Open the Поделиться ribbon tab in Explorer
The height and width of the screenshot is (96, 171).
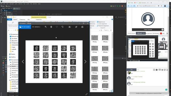click(22, 19)
